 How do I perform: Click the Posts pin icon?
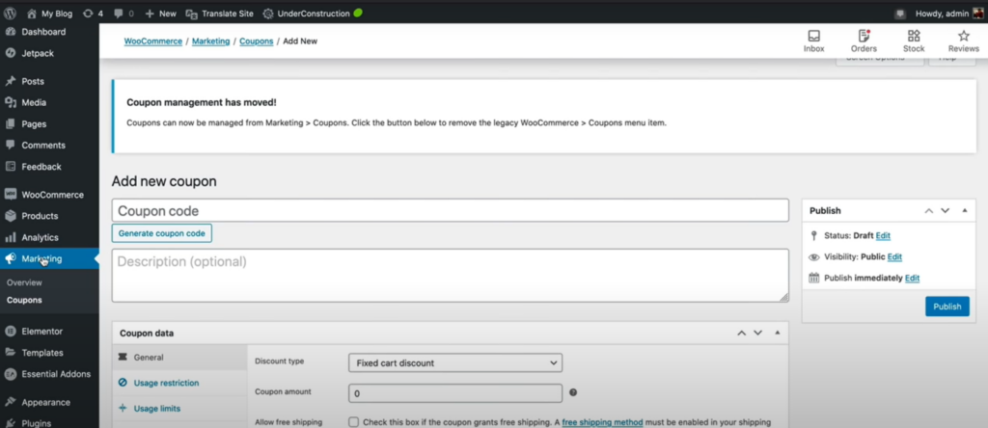tap(10, 81)
